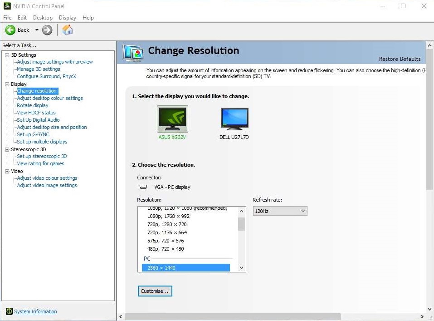Open Rotate display task
434x321 pixels.
coord(33,105)
